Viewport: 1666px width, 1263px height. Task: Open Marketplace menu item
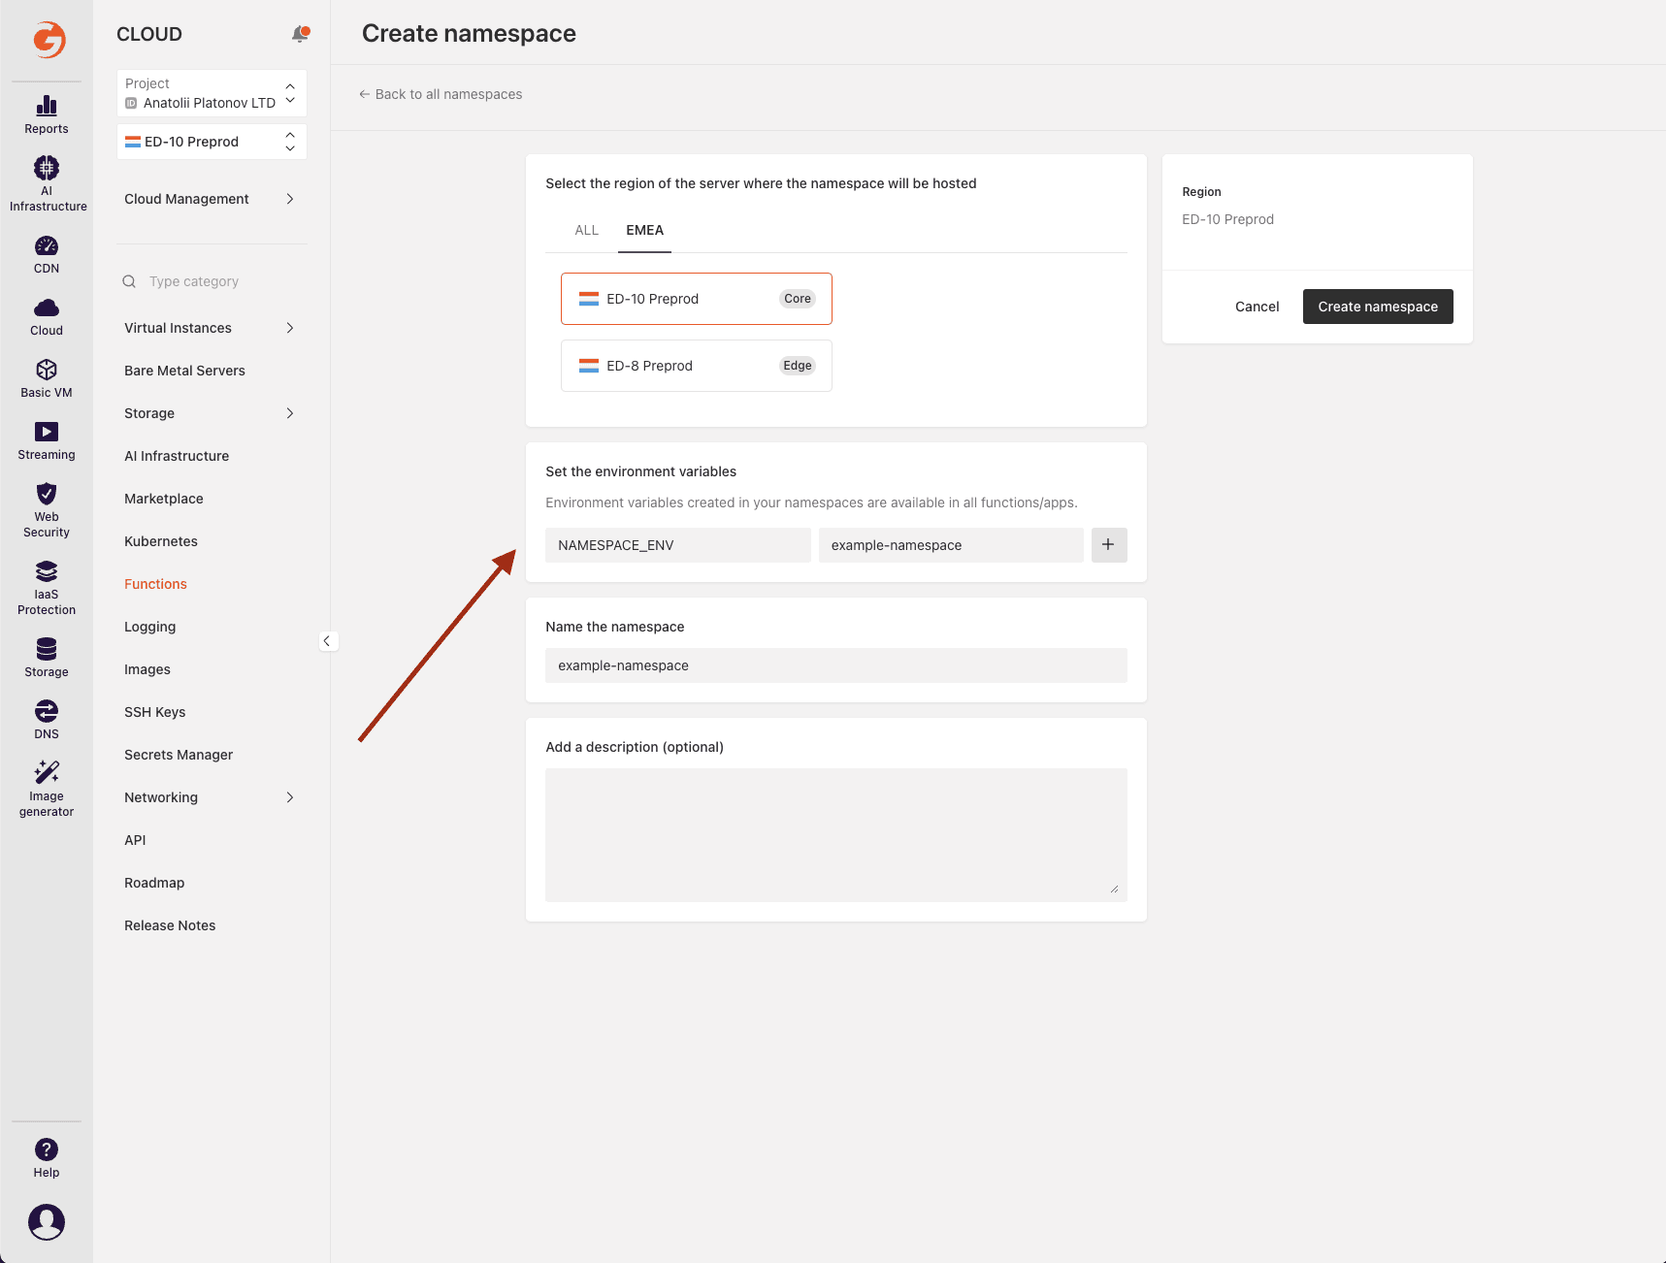(164, 499)
